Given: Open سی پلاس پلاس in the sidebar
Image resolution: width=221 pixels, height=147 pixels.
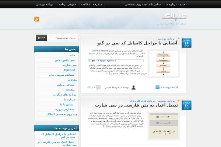Looking at the screenshot, I should click(65, 60).
